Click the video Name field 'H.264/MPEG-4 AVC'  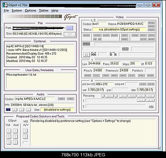132,24
